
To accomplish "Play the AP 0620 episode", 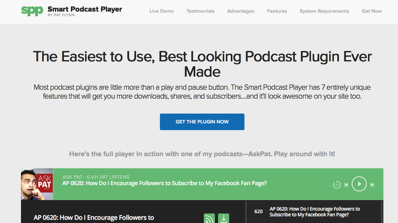I will tap(359, 184).
